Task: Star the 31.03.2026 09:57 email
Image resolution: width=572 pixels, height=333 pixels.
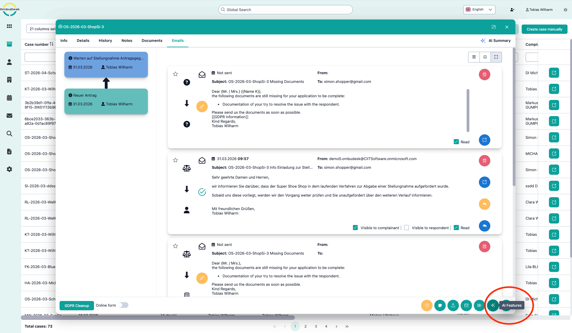Action: (x=175, y=160)
